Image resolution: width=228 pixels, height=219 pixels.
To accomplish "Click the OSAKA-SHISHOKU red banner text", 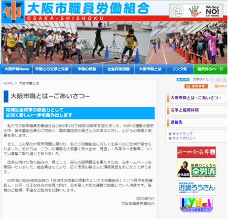I will click(x=65, y=18).
